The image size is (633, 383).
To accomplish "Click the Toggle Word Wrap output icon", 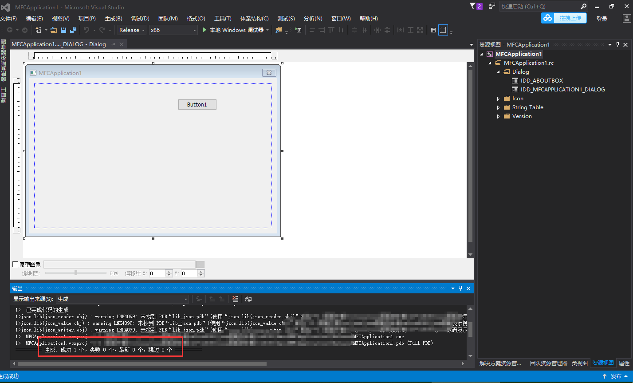I will (248, 299).
